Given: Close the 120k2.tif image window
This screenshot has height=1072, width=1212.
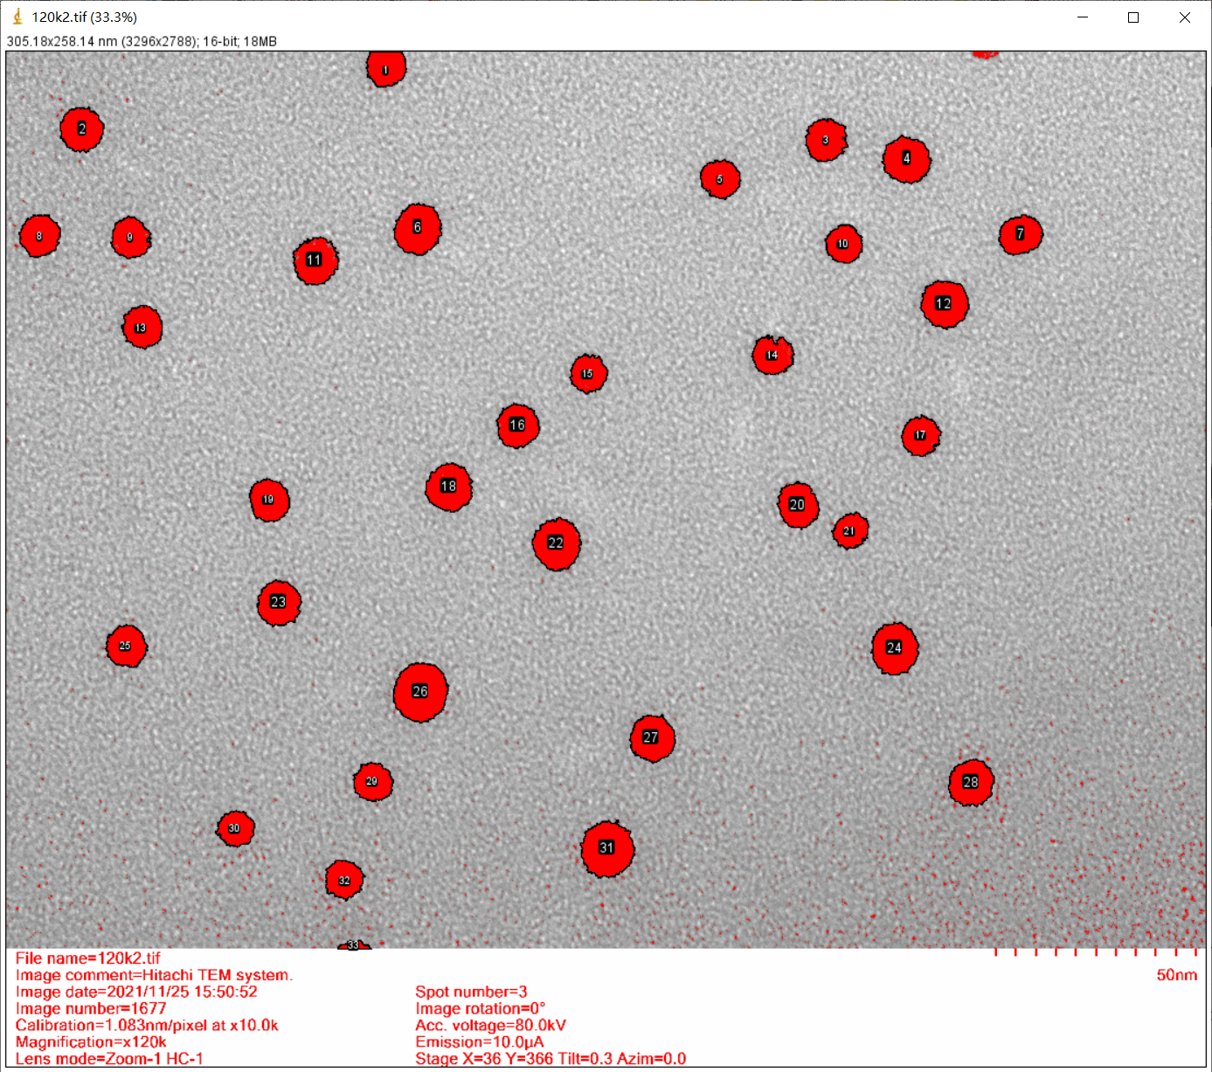Looking at the screenshot, I should point(1185,17).
